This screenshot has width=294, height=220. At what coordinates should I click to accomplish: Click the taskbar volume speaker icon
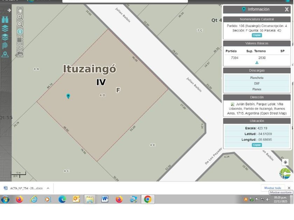268,199
